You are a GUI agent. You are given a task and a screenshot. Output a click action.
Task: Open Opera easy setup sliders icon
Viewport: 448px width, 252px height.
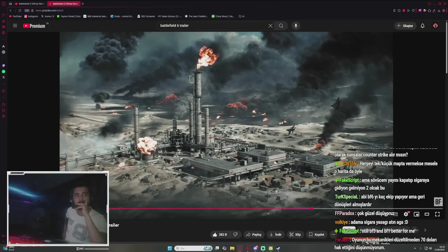point(444,10)
